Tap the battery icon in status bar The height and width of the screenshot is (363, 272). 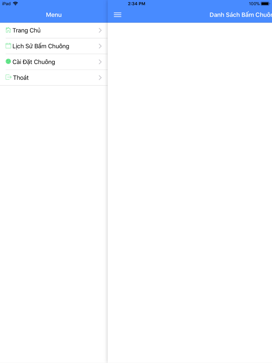point(265,4)
